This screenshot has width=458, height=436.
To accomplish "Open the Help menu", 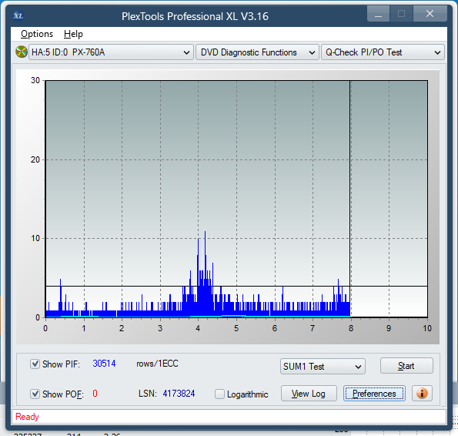I will (x=73, y=34).
